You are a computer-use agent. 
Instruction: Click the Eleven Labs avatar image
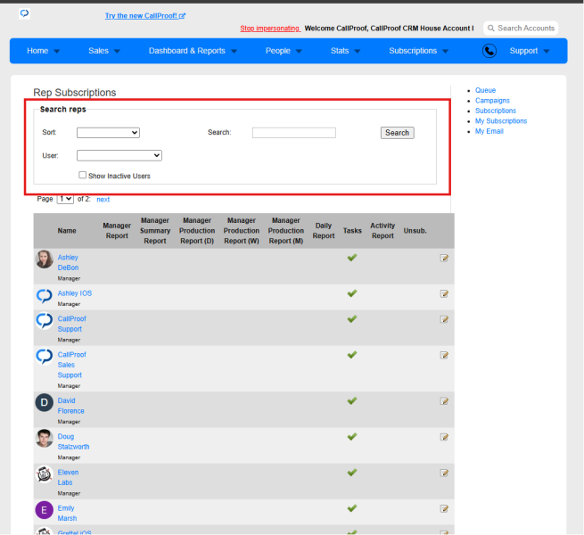pos(45,474)
